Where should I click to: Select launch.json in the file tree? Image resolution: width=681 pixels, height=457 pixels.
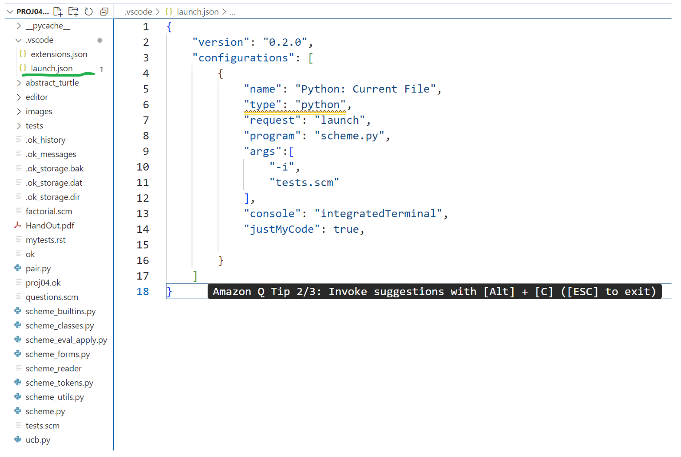[52, 68]
